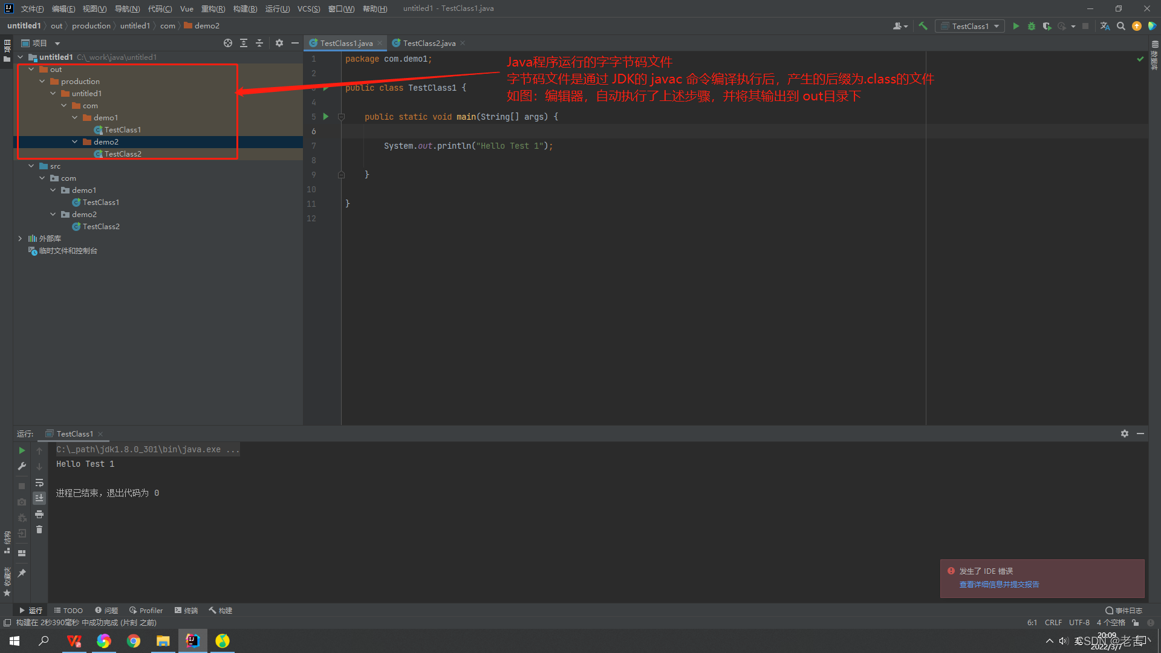Image resolution: width=1161 pixels, height=653 pixels.
Task: Click the run gutter arrow beside main method
Action: pyautogui.click(x=326, y=117)
